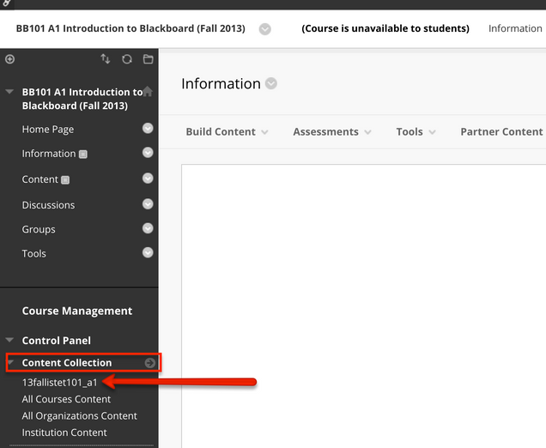Open options chevron for Tools menu item
Viewport: 546px width, 448px height.
(148, 252)
